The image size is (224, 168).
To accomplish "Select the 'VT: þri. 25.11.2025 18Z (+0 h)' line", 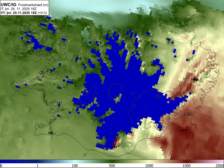I will (x=23, y=13).
